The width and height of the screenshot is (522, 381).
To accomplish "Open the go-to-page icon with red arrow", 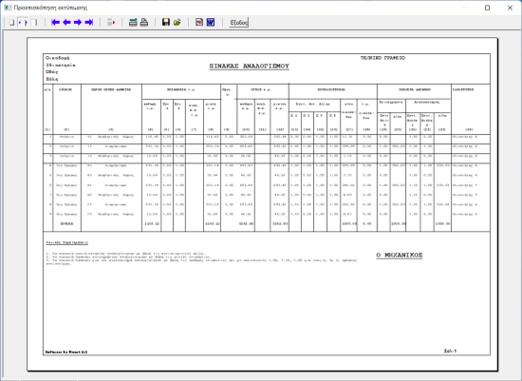I will 111,23.
